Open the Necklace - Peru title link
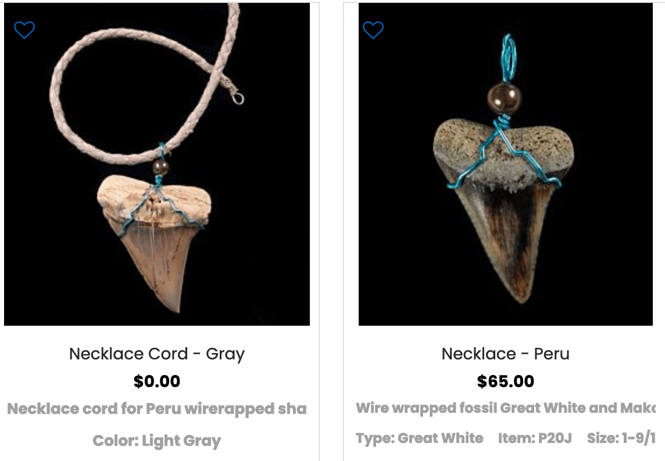Viewport: 665px width, 461px height. point(506,354)
